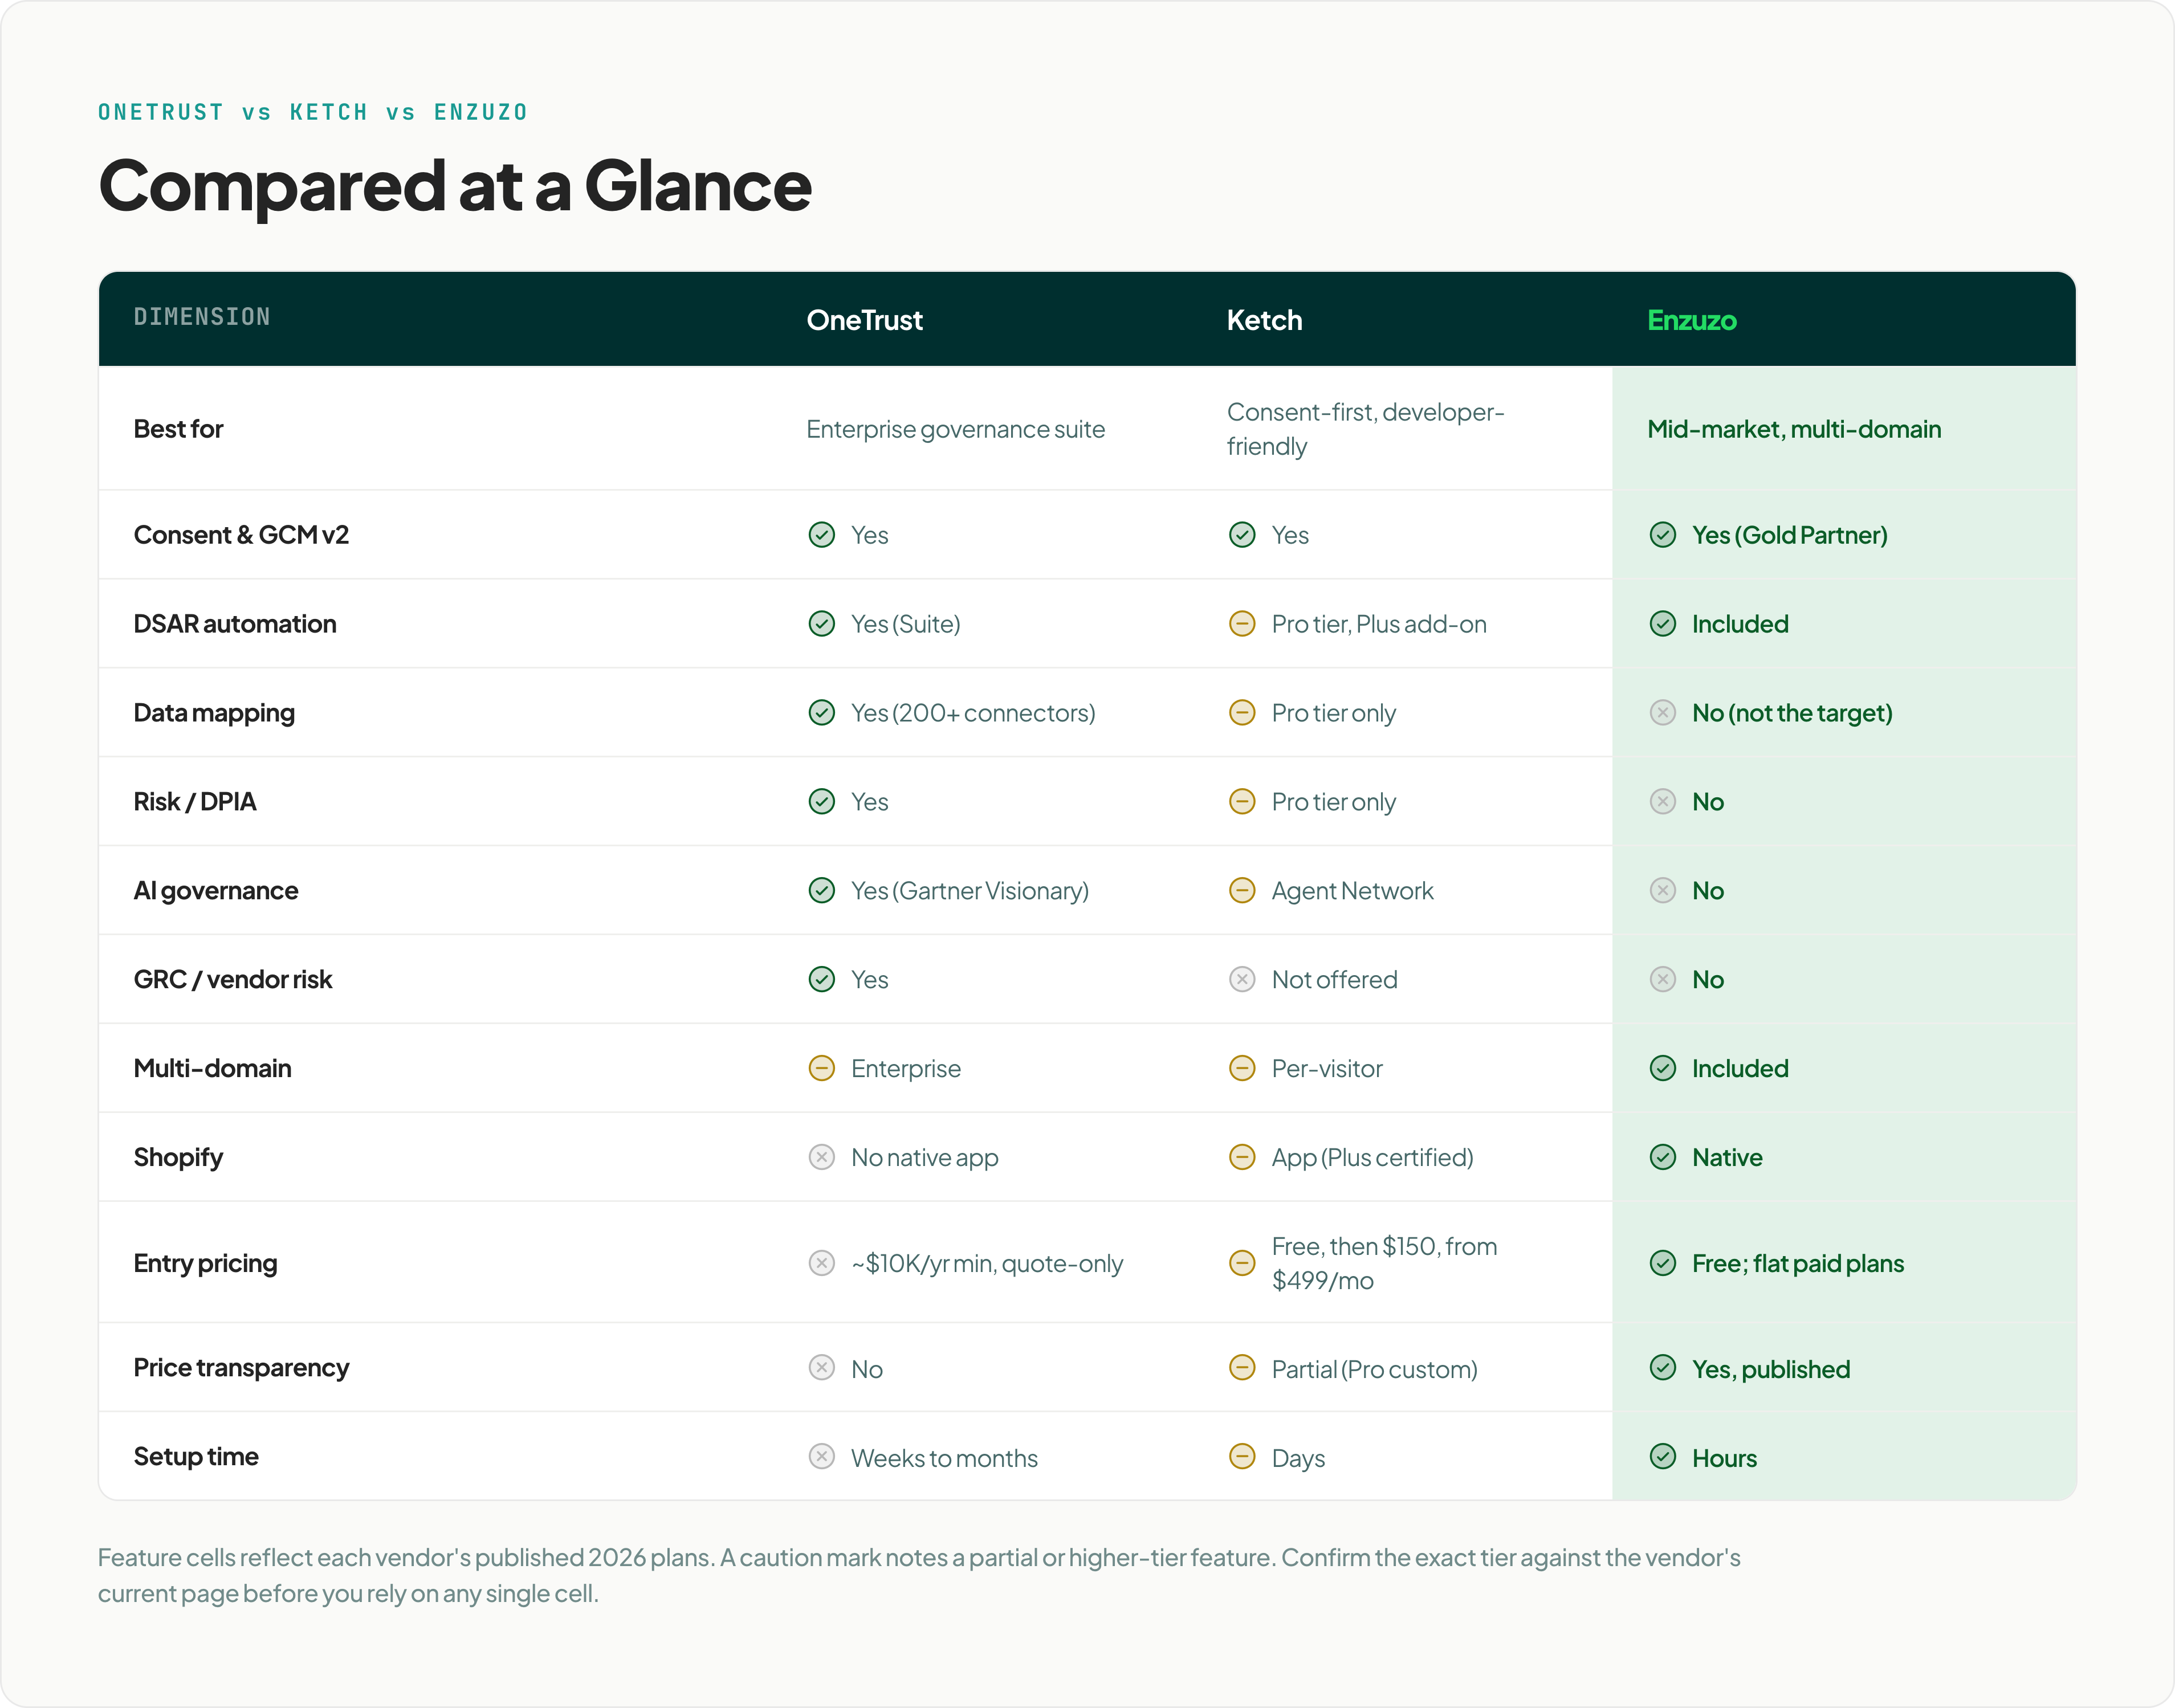Click the OneTrust column header

pyautogui.click(x=865, y=320)
